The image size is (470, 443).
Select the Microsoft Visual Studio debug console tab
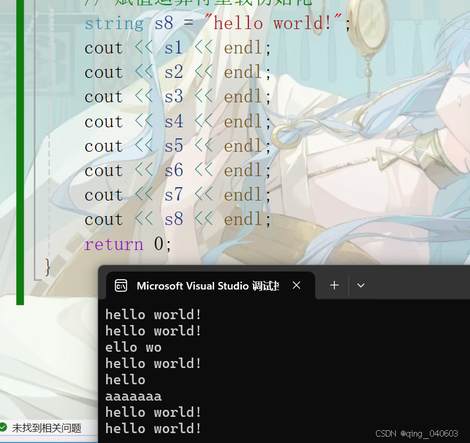(211, 285)
